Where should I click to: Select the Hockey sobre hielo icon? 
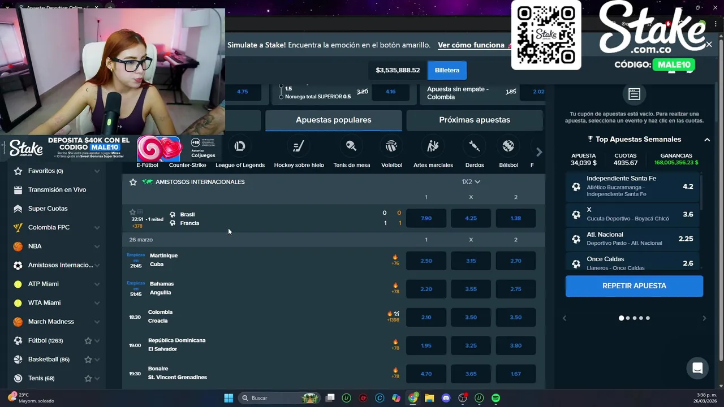click(x=299, y=146)
